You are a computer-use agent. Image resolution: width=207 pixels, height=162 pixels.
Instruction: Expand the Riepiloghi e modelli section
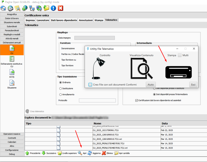tap(12, 34)
